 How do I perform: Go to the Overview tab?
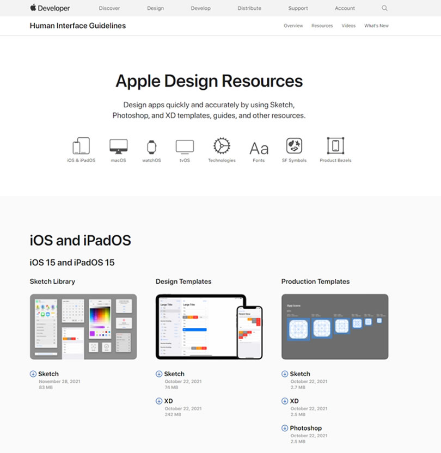pos(293,26)
